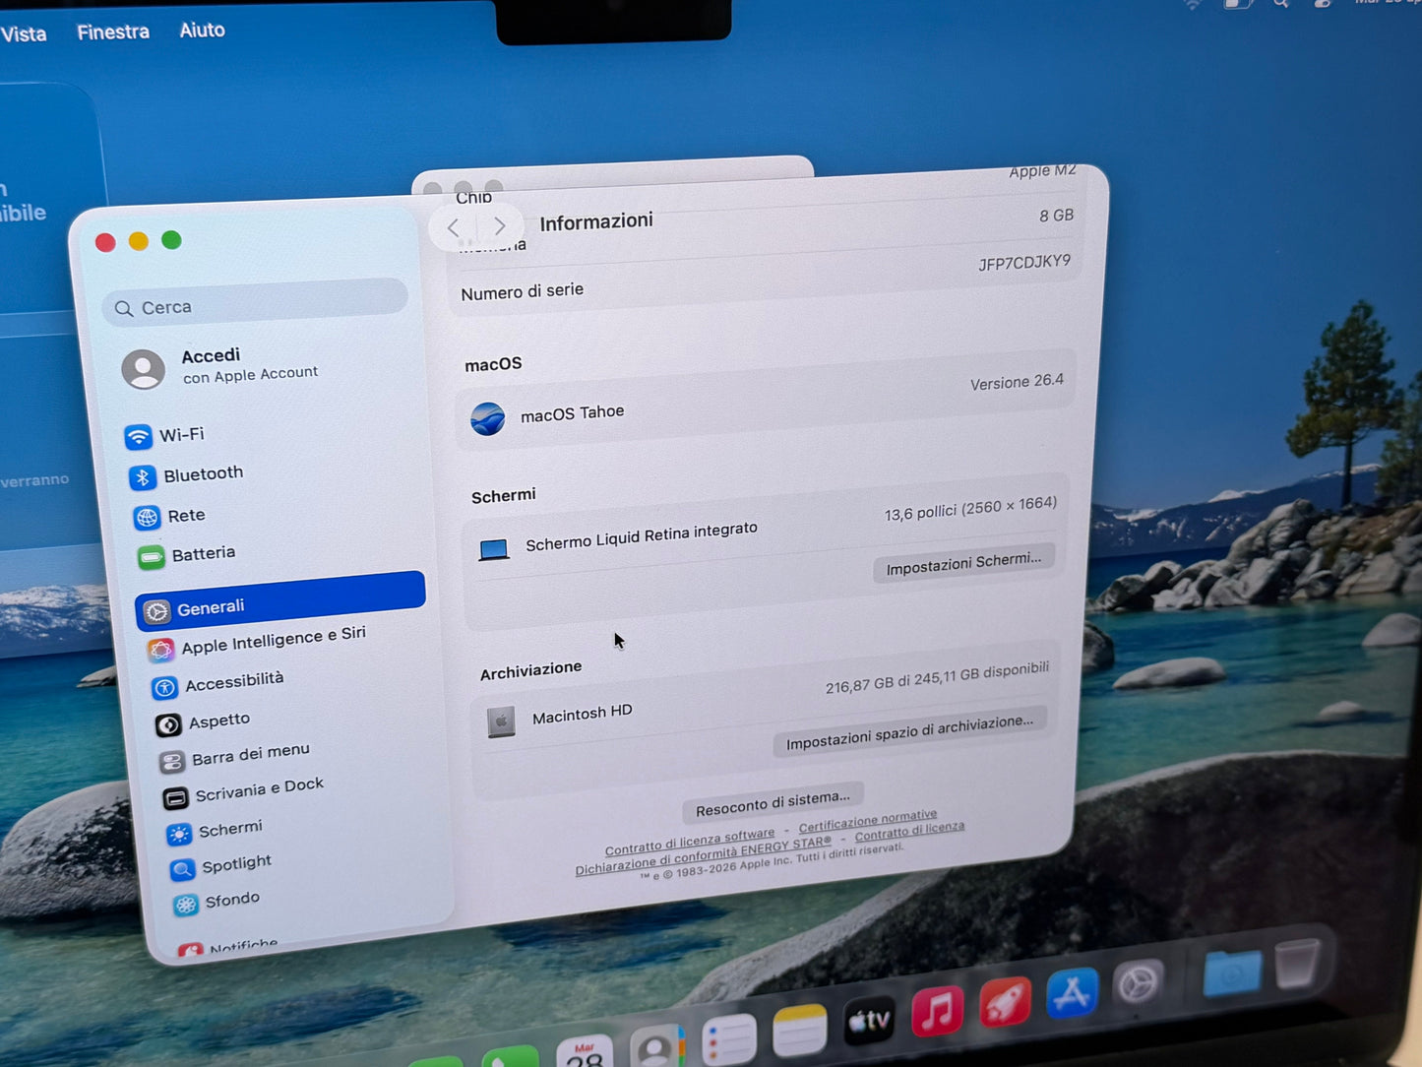Screen dimensions: 1422x1067
Task: Open Barra dei menu settings
Action: click(235, 757)
